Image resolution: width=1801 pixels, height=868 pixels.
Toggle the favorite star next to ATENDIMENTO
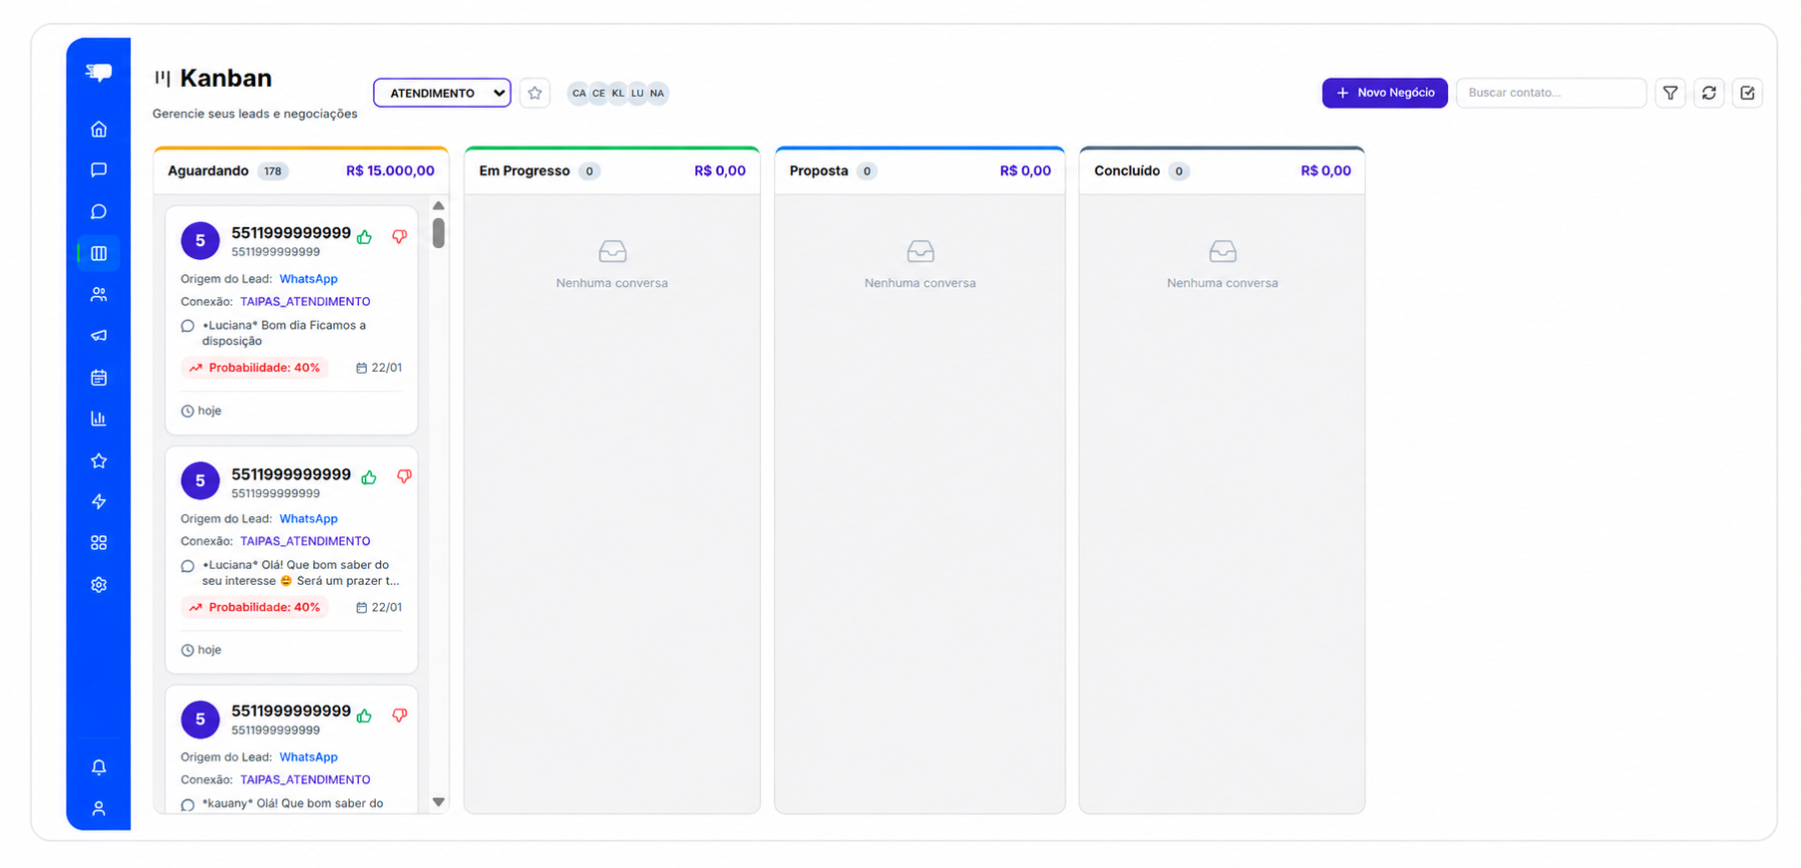tap(535, 93)
